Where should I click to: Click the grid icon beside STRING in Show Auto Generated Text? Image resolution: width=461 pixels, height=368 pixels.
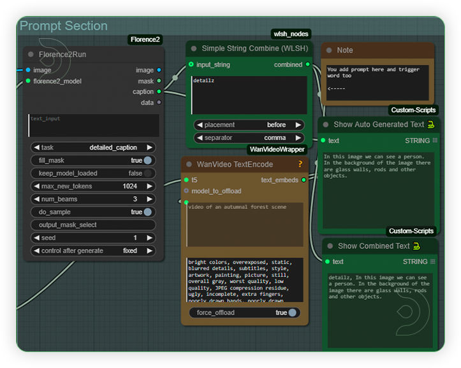[x=435, y=141]
